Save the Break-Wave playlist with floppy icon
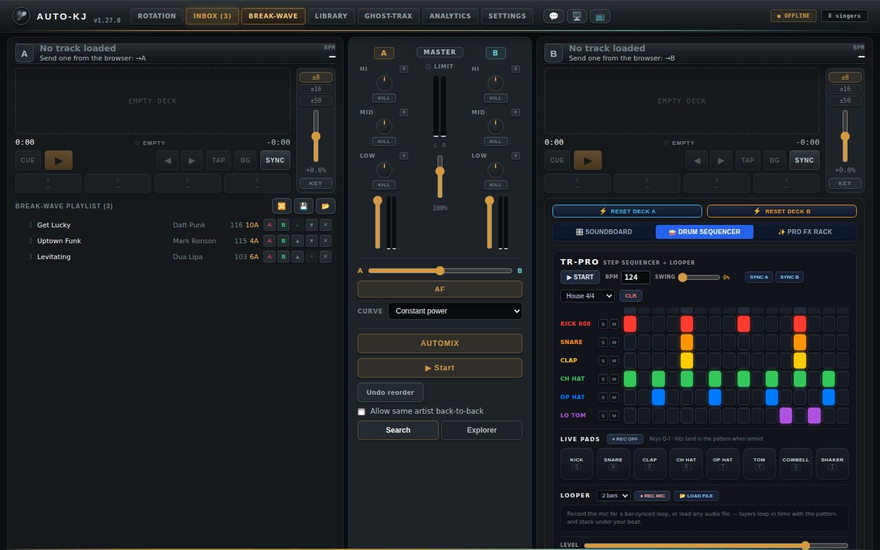The width and height of the screenshot is (880, 550). [x=304, y=206]
